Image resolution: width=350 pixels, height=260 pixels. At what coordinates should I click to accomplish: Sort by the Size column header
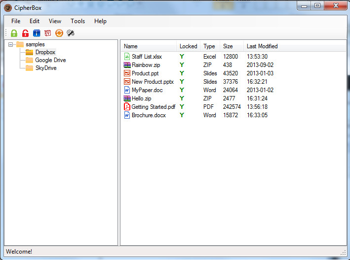(232, 46)
